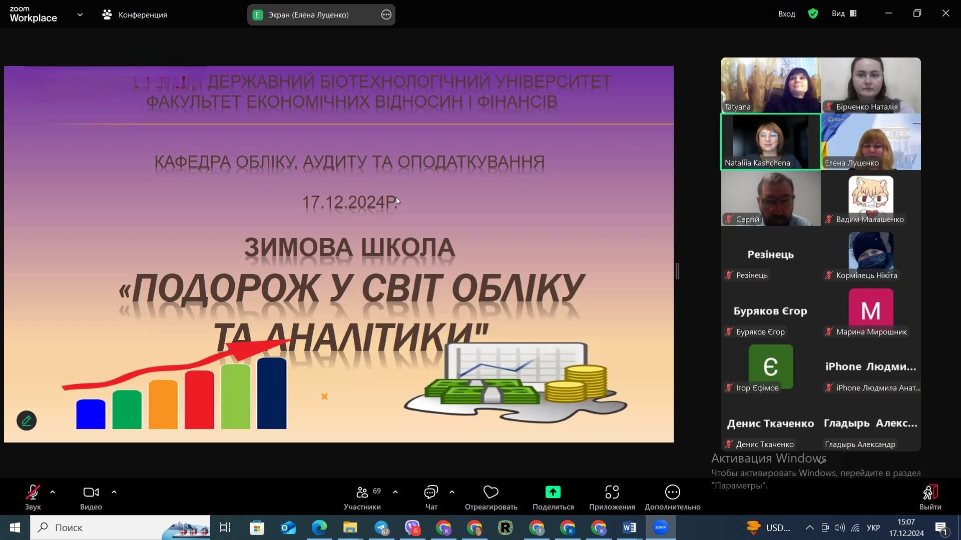Open the Вид (View) menu
This screenshot has height=540, width=961.
click(844, 13)
